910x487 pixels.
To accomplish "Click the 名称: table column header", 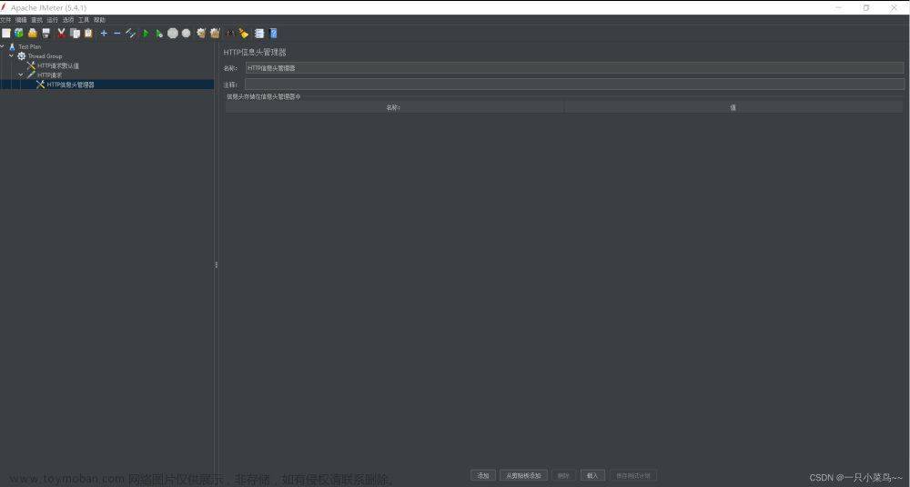I will coord(394,107).
